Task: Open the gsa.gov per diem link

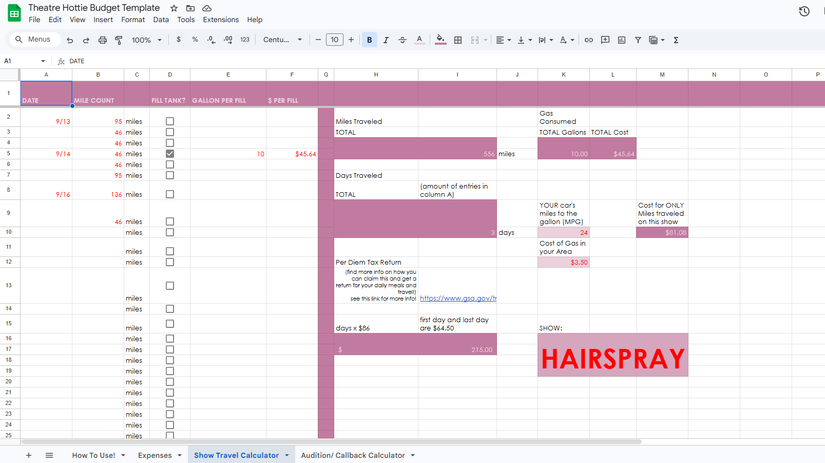Action: [458, 298]
